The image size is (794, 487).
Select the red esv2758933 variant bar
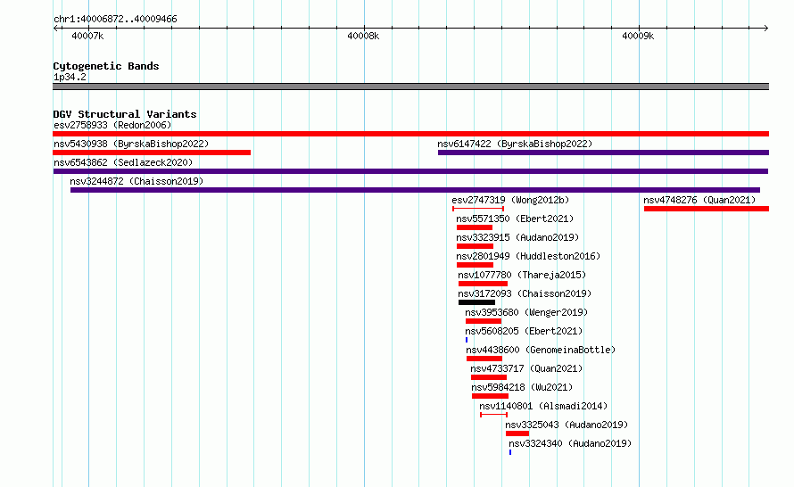tap(410, 134)
